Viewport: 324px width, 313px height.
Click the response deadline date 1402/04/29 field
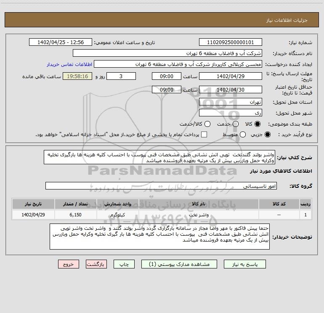231,76
